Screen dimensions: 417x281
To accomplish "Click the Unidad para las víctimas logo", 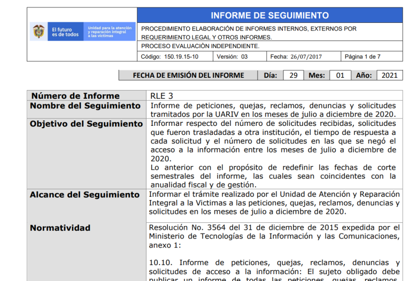I will coord(110,31).
